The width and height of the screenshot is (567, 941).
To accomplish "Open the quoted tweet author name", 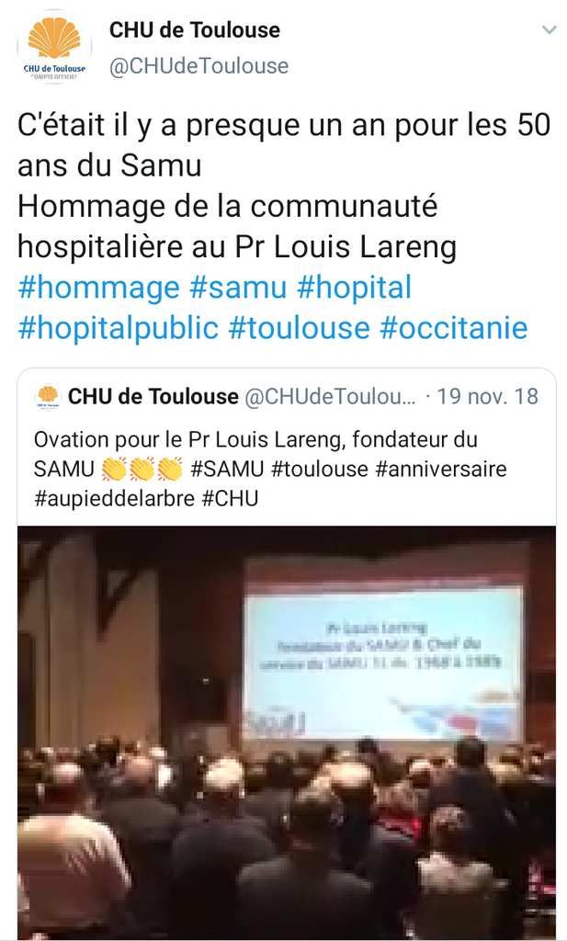I will pyautogui.click(x=153, y=397).
